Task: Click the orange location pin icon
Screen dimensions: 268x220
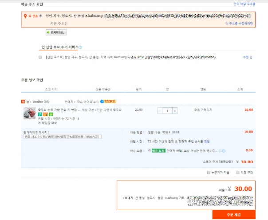Action: coord(25,16)
